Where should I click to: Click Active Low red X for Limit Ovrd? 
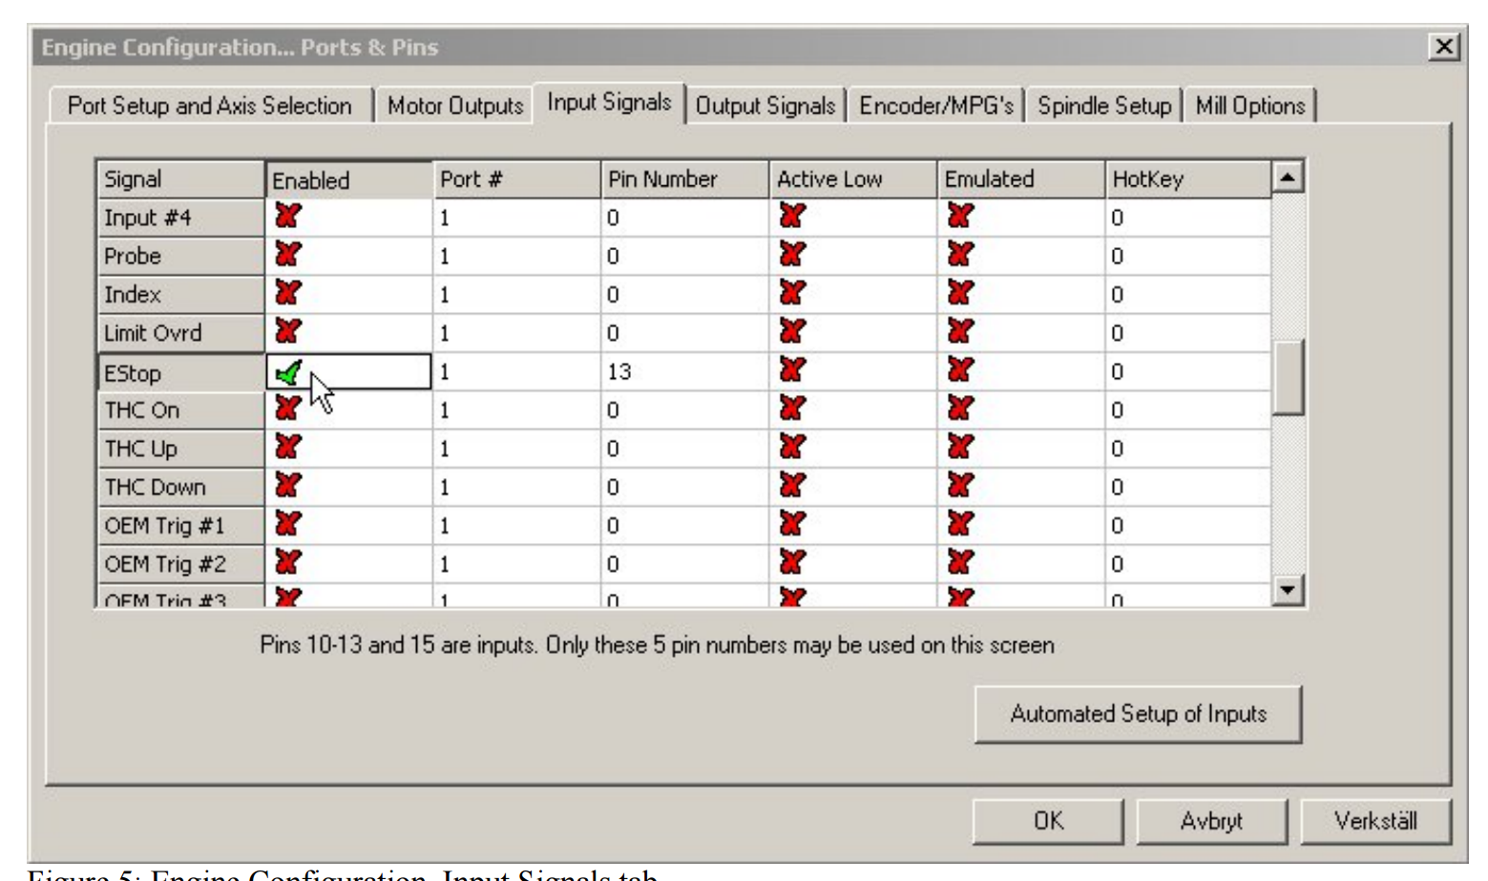(792, 332)
